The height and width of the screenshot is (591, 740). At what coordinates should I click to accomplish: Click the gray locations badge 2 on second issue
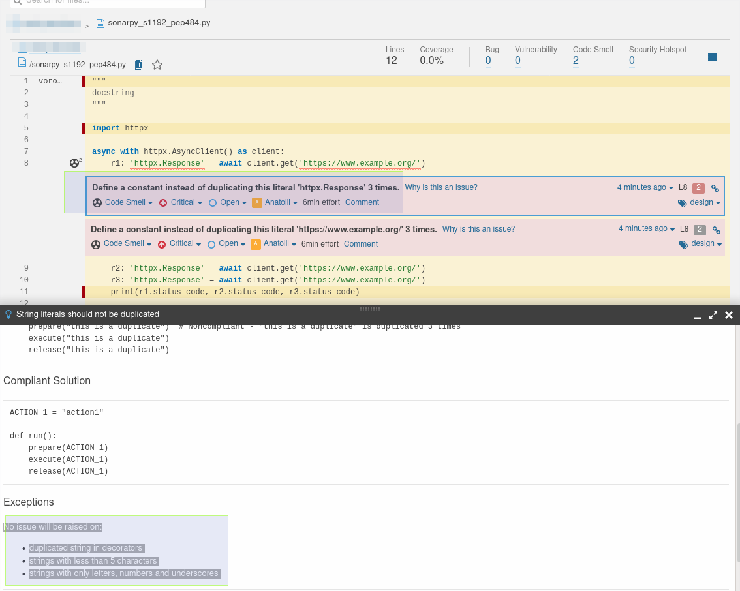pyautogui.click(x=700, y=229)
